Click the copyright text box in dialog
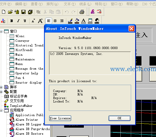 click(x=90, y=63)
